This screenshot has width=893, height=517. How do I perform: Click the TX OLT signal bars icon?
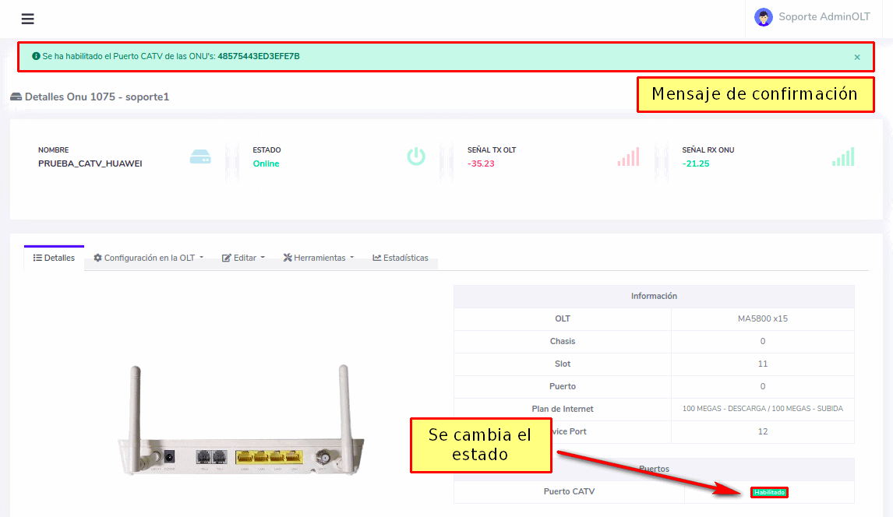click(628, 157)
